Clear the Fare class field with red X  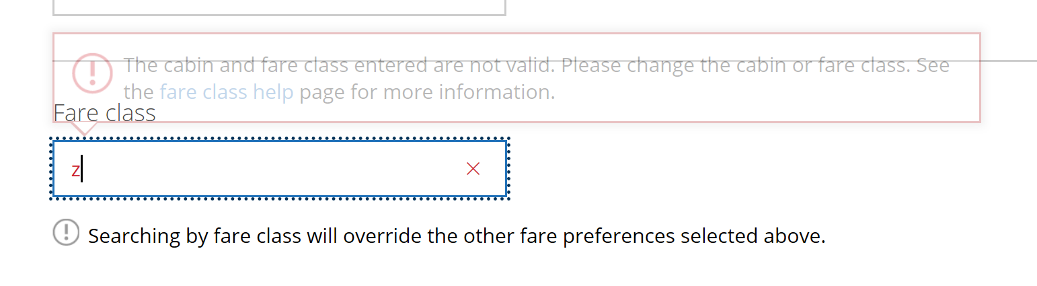click(x=473, y=169)
